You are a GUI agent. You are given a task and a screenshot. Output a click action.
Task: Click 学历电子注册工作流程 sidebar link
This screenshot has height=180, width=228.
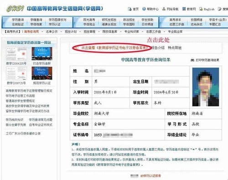[x=20, y=96]
